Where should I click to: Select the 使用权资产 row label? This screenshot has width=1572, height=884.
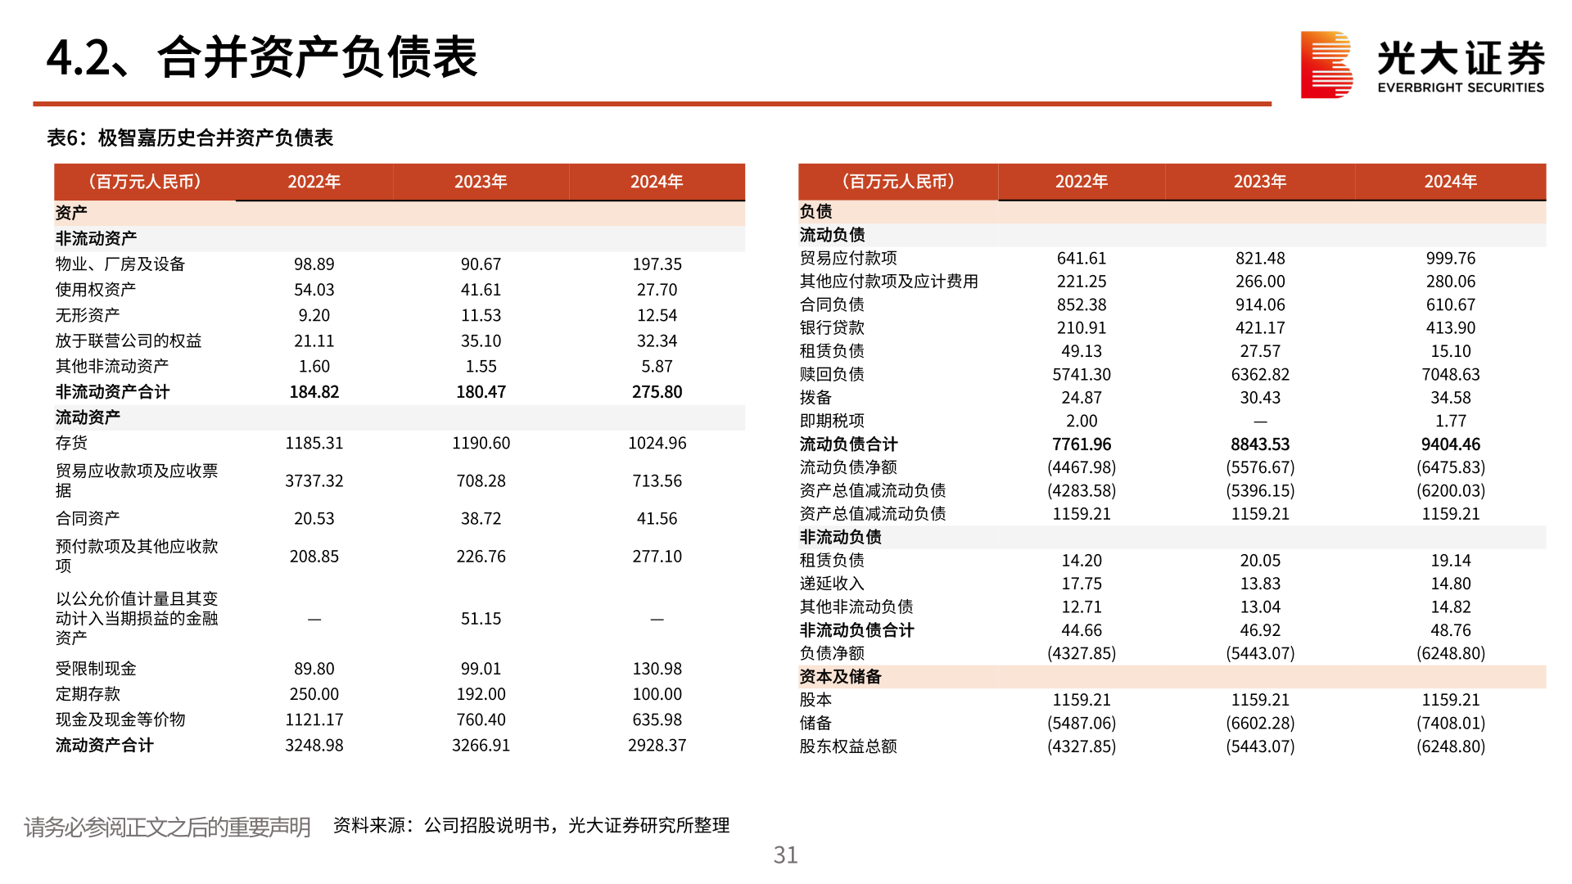coord(96,290)
